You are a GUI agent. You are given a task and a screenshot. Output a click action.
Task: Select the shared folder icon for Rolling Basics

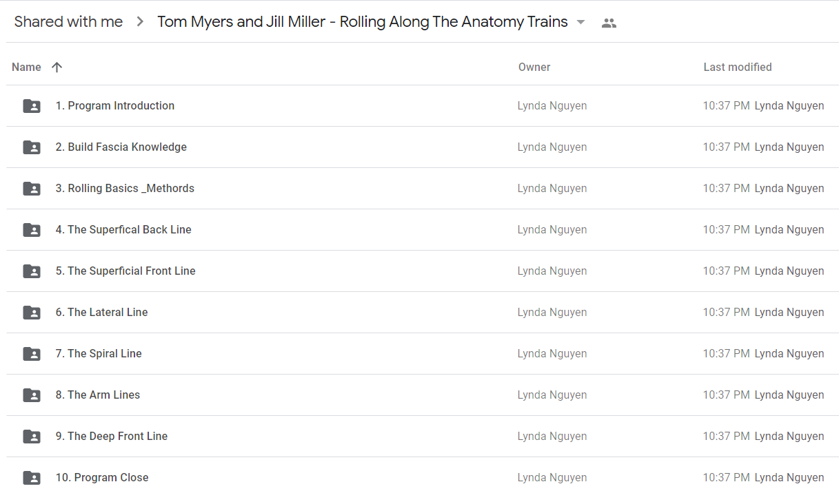coord(32,189)
